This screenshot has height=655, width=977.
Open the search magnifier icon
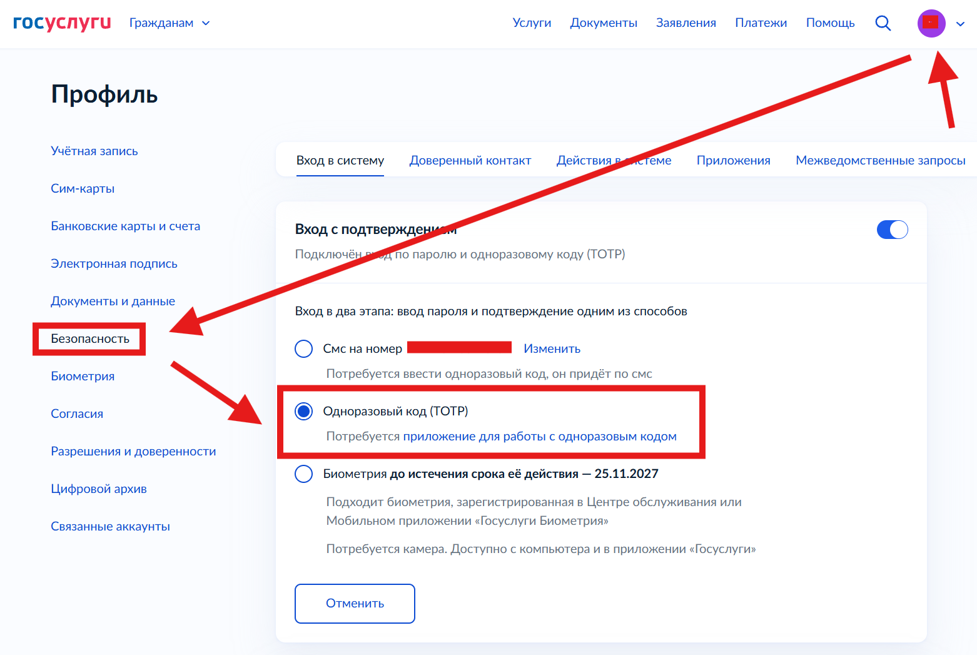[x=883, y=23]
